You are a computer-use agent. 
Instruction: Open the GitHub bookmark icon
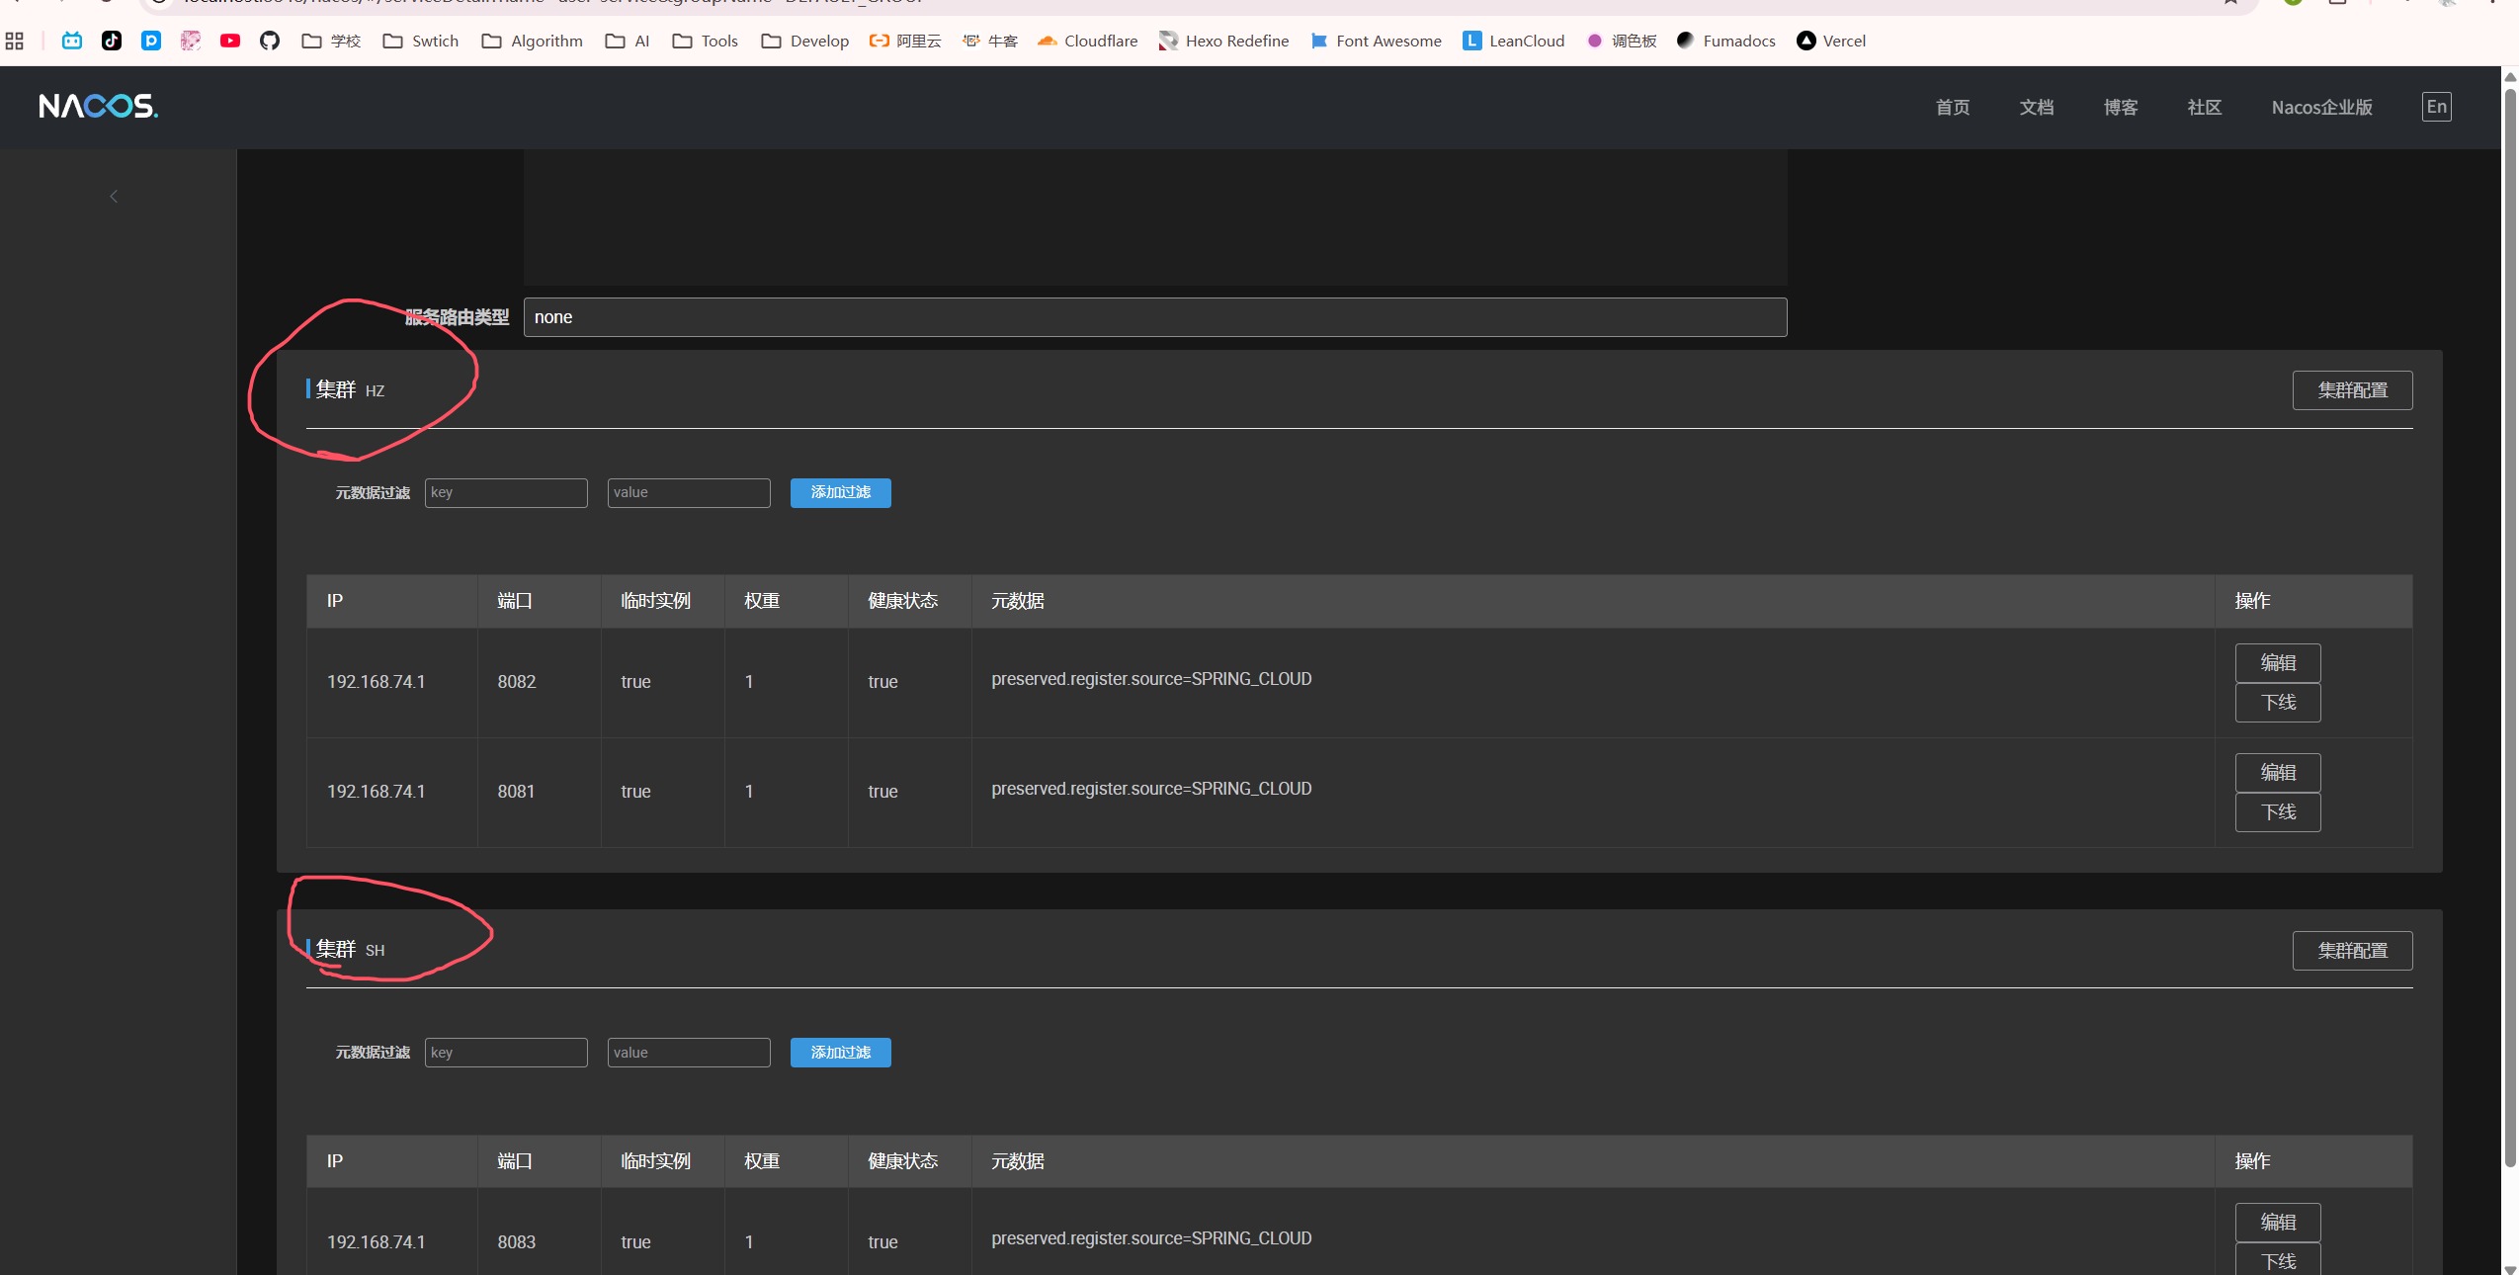click(270, 41)
